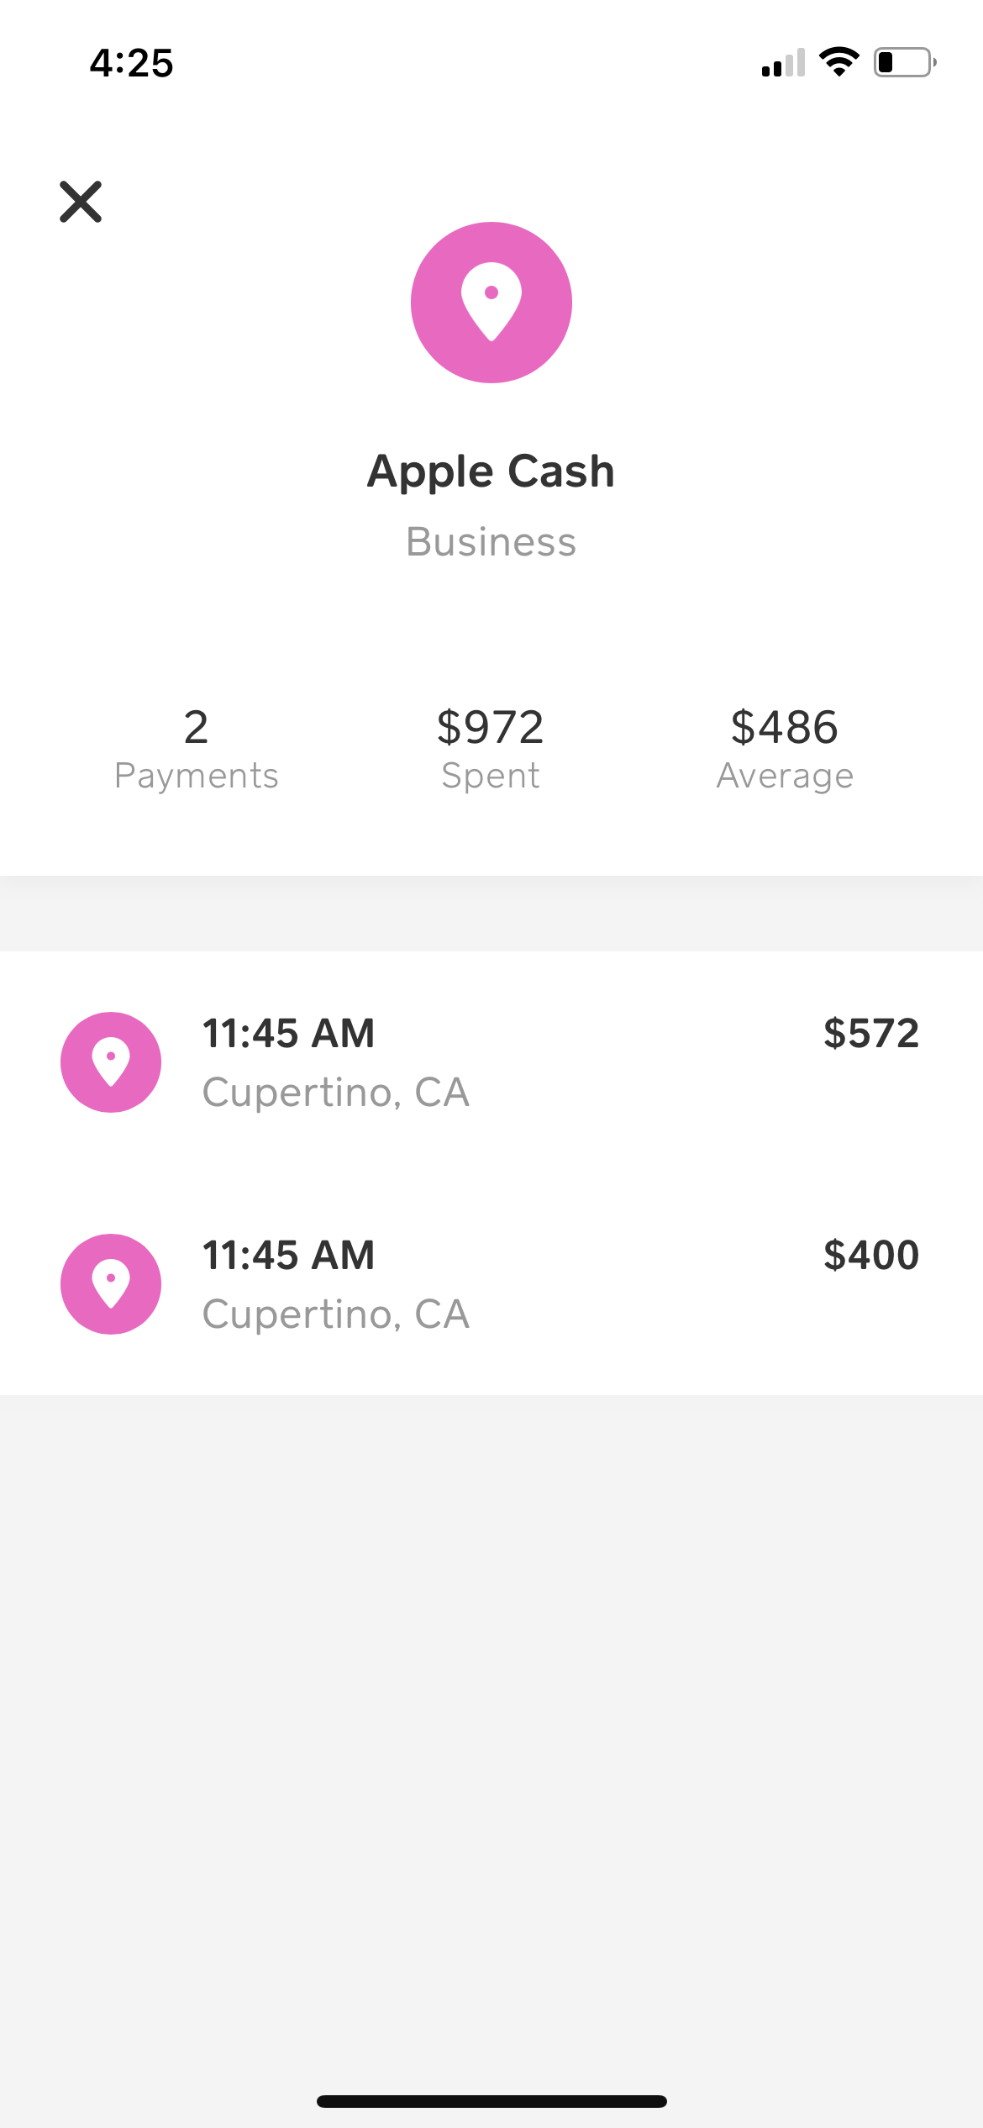This screenshot has height=2128, width=983.
Task: Tap Cupertino, CA on the $400 payment
Action: [x=336, y=1314]
